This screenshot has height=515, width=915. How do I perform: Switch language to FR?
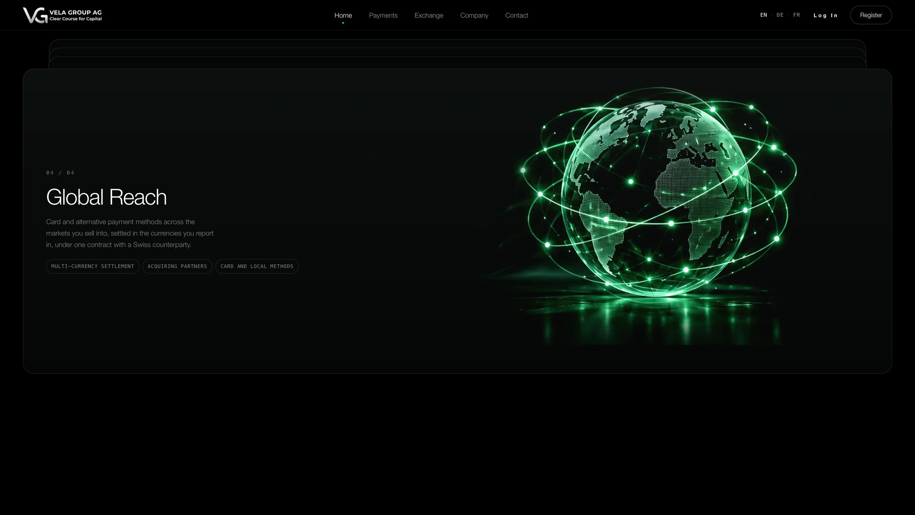796,15
